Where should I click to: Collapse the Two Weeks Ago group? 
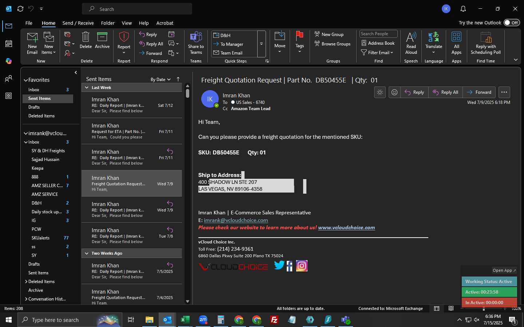pos(87,253)
